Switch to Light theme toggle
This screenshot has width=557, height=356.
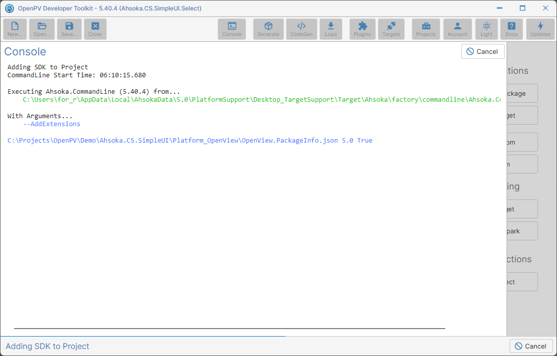[487, 29]
